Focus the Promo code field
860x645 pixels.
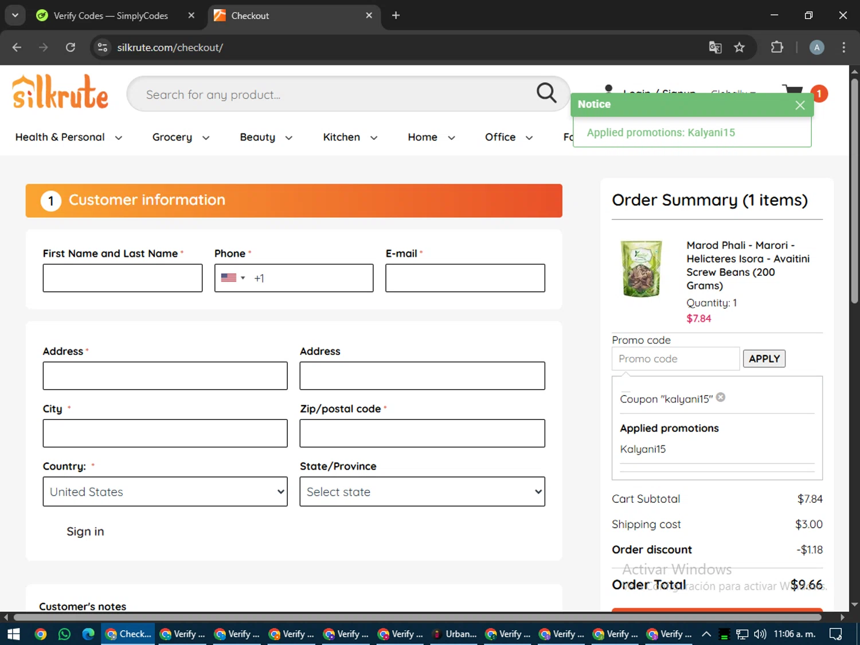676,358
